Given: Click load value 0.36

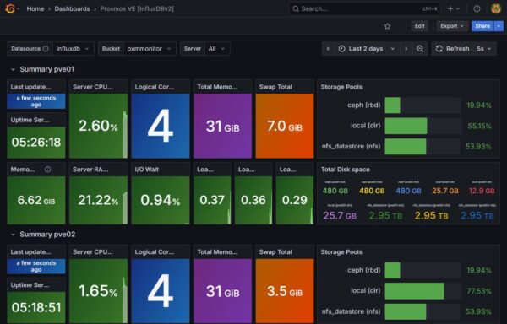Looking at the screenshot, I should click(253, 200).
